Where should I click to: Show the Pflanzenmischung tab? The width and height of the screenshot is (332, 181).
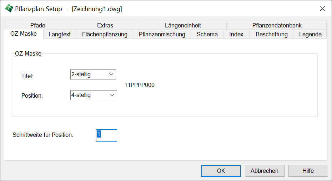[x=162, y=35]
